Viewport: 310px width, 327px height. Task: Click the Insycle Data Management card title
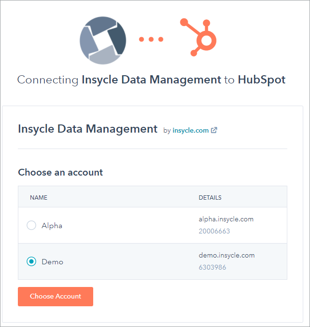88,129
